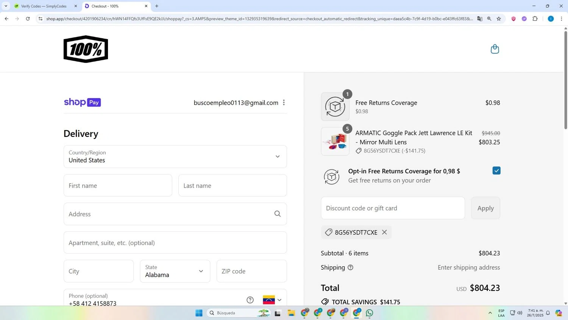Open the taskbar clock showing 7:41 a. m.
The image size is (568, 320).
[x=535, y=313]
